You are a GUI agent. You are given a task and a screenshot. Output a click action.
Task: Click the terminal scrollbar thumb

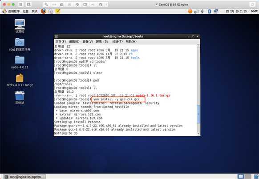[198, 114]
